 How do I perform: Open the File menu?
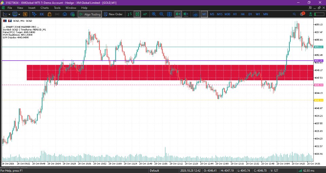10,8
